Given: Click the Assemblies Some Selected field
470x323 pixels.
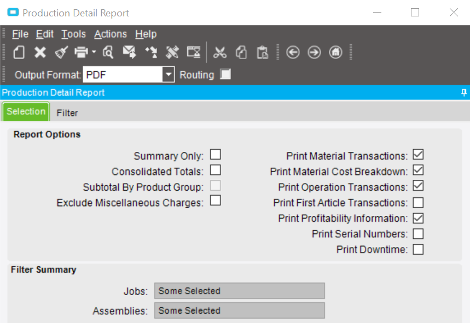Looking at the screenshot, I should click(240, 310).
